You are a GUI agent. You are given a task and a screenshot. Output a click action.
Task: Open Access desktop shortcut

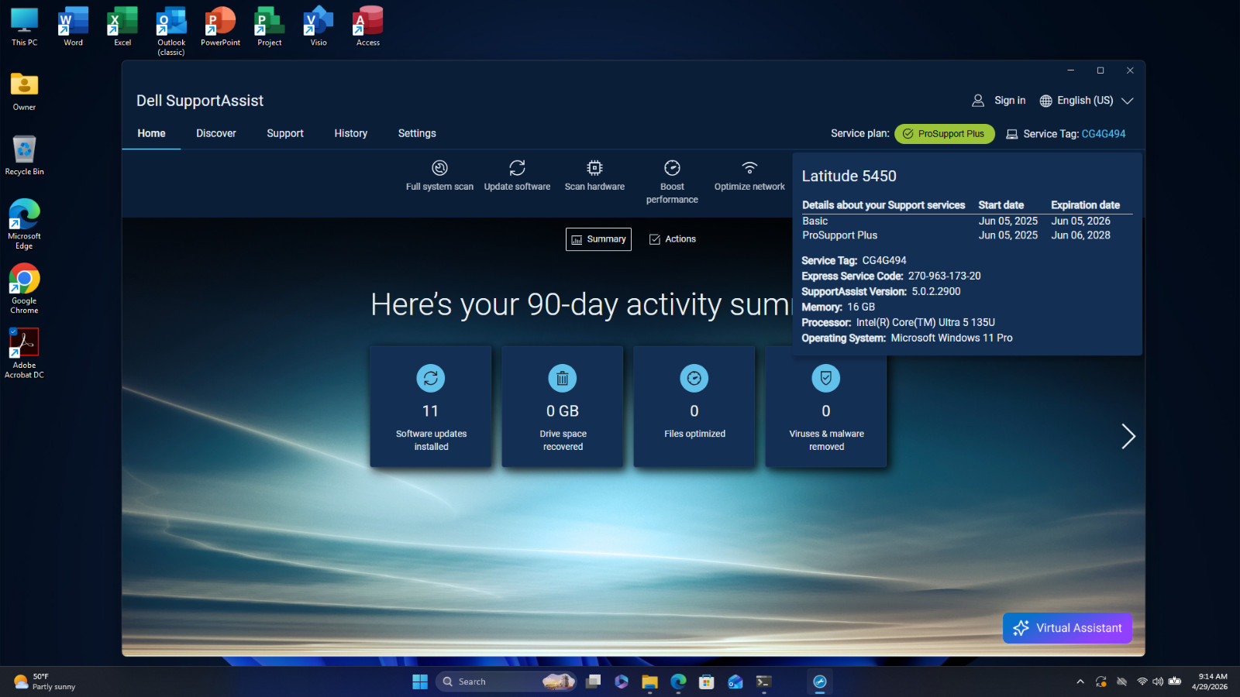pyautogui.click(x=368, y=28)
